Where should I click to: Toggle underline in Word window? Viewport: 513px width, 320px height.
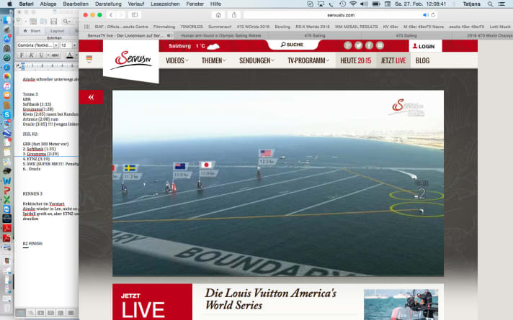(x=41, y=55)
